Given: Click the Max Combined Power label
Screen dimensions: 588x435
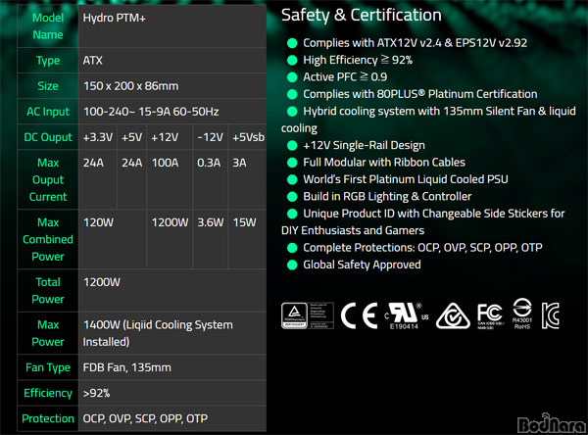Looking at the screenshot, I should click(x=48, y=239).
